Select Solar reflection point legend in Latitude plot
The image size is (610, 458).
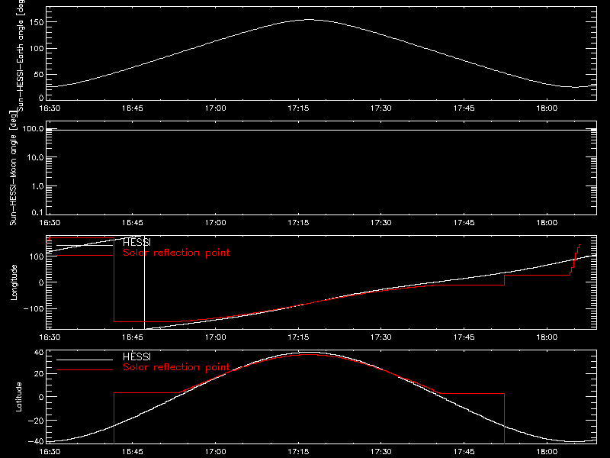176,367
